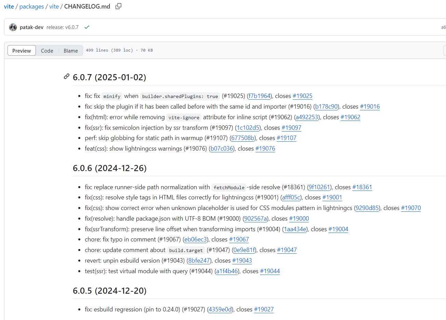Image resolution: width=446 pixels, height=320 pixels.
Task: Open commit b07c036
Action: click(222, 149)
